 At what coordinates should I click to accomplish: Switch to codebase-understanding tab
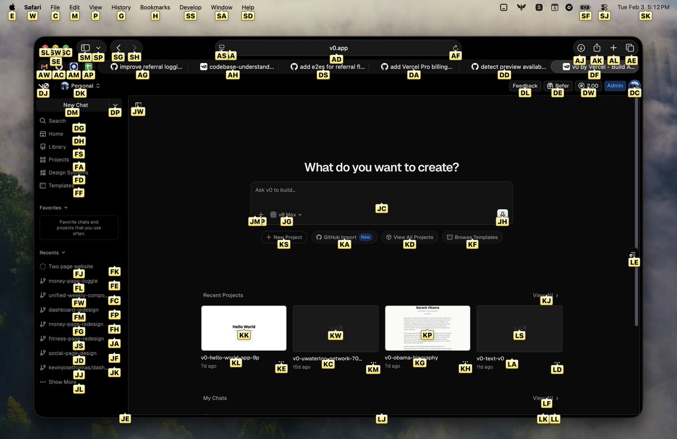(236, 66)
